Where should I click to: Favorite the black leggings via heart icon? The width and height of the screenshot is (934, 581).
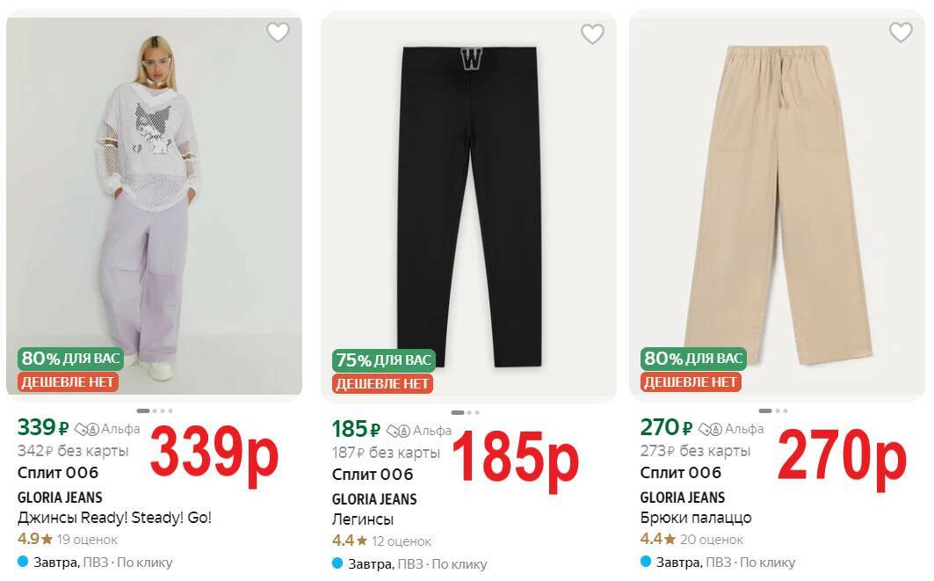[x=592, y=34]
